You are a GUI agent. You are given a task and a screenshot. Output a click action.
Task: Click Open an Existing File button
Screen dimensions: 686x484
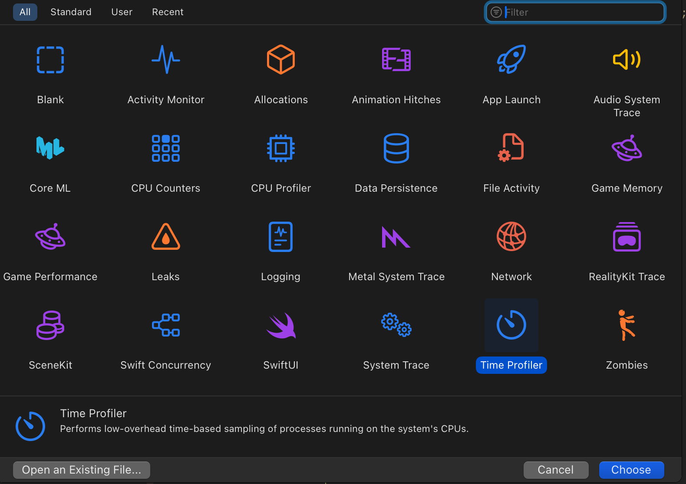tap(82, 470)
